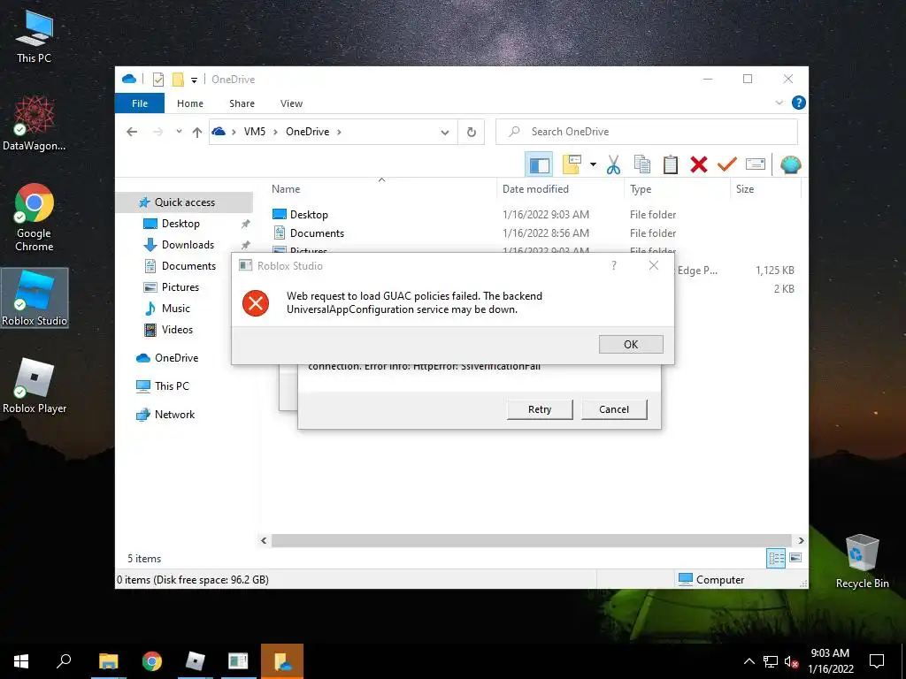
Task: Open Quick Access toolbar customize dropdown
Action: coord(194,80)
